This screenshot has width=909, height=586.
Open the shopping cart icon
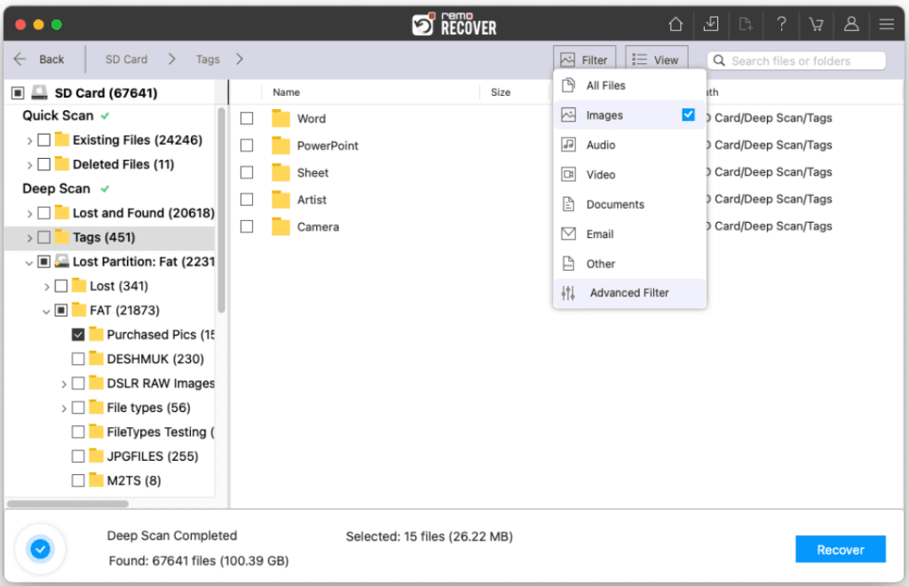tap(816, 24)
